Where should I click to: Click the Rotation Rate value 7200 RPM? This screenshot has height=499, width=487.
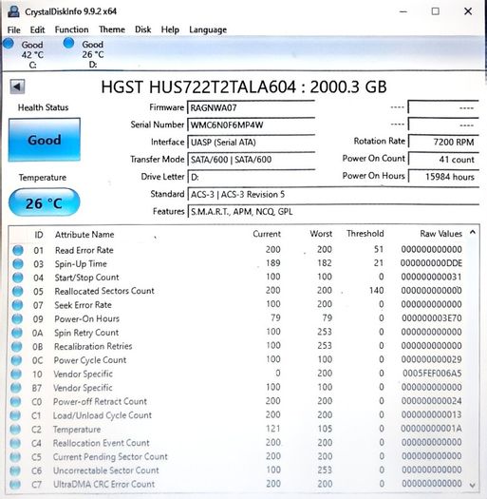tap(443, 142)
